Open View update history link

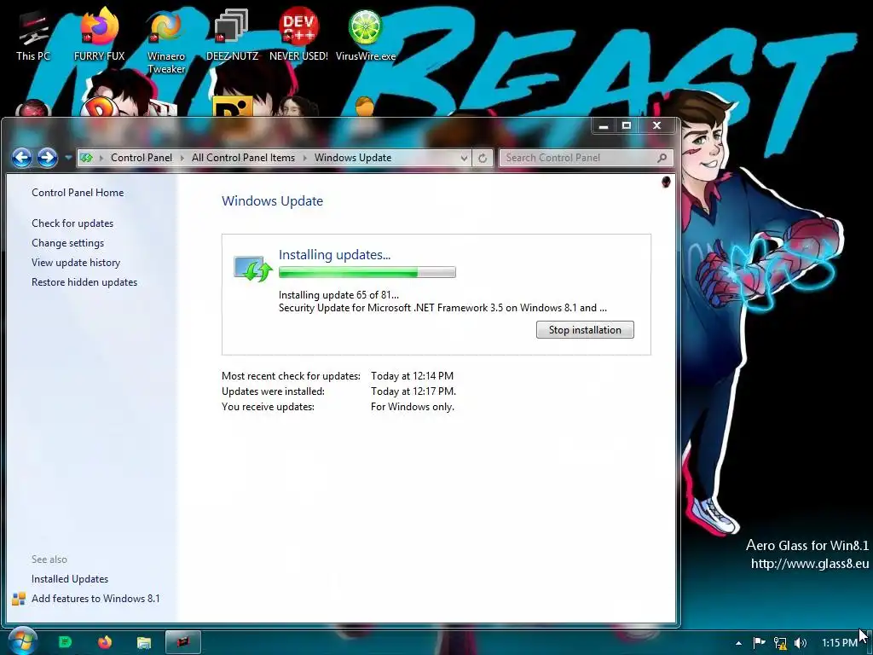[76, 263]
